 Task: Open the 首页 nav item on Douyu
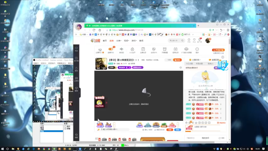pyautogui.click(x=105, y=41)
